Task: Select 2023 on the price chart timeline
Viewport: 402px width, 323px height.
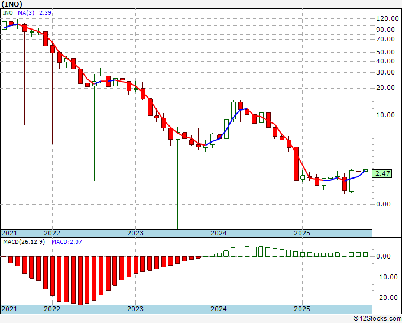Action: [135, 233]
